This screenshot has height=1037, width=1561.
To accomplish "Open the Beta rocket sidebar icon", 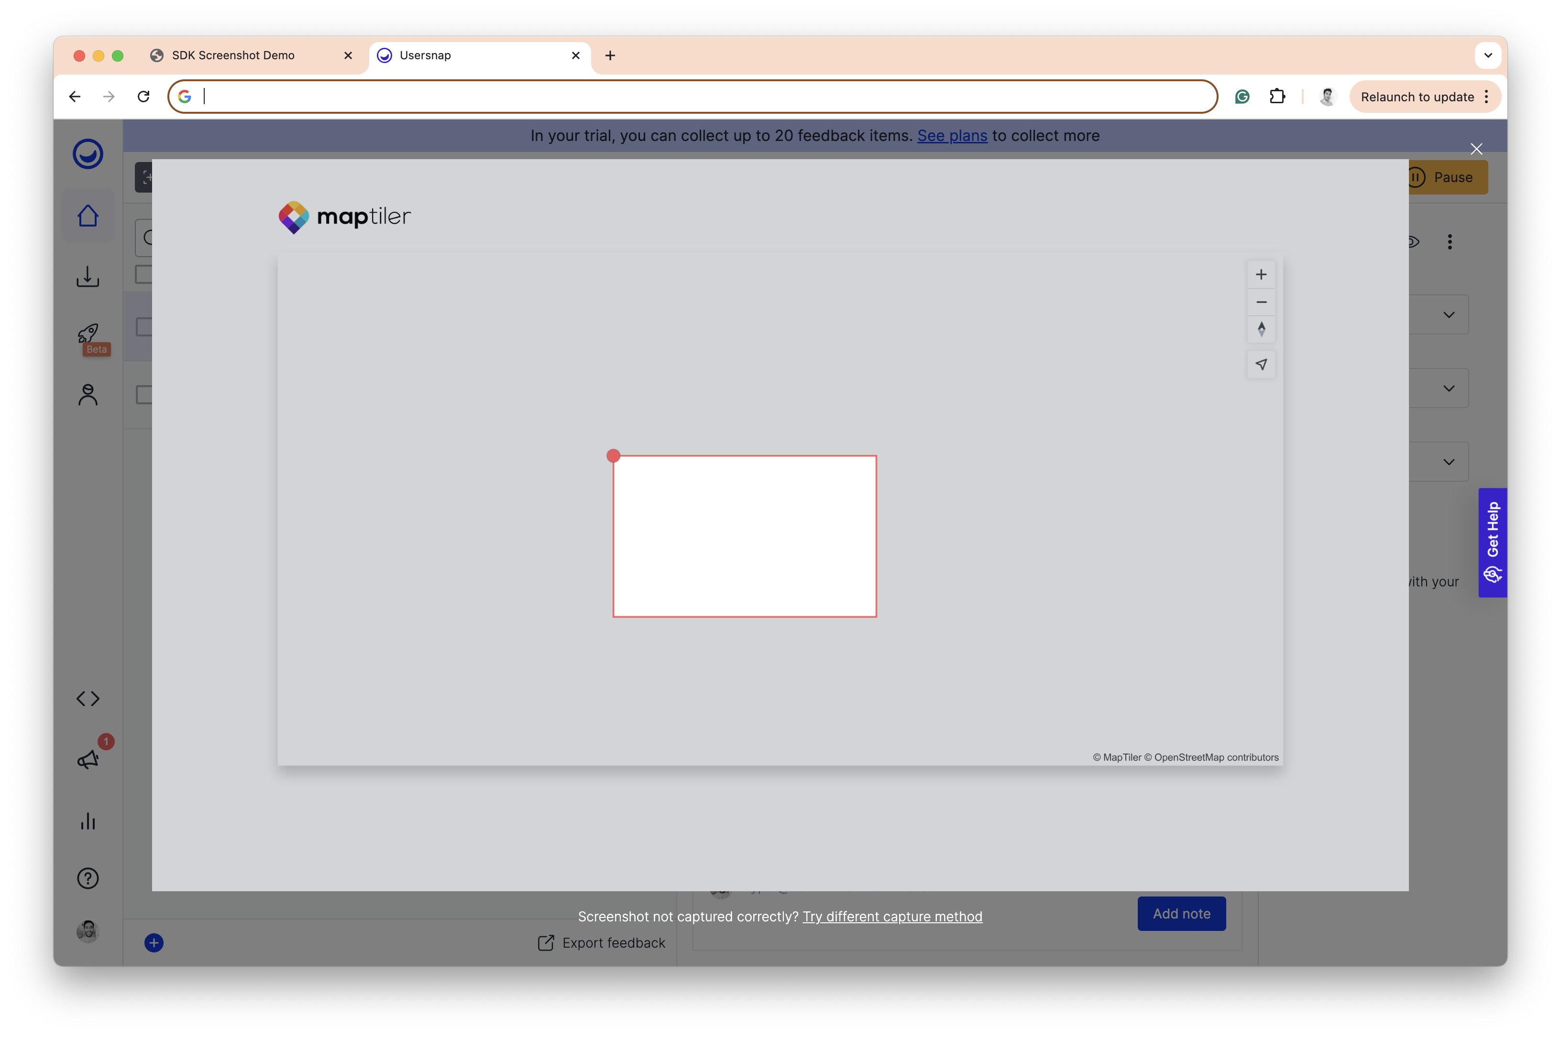I will pyautogui.click(x=88, y=334).
